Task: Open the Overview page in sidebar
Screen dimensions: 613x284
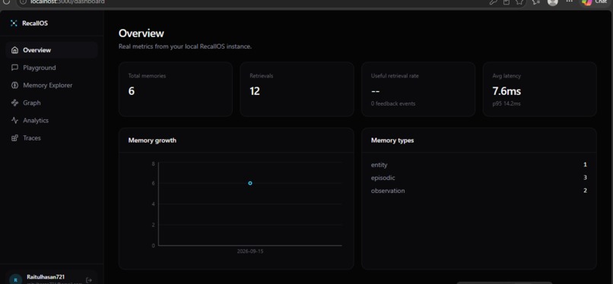Action: [52, 50]
